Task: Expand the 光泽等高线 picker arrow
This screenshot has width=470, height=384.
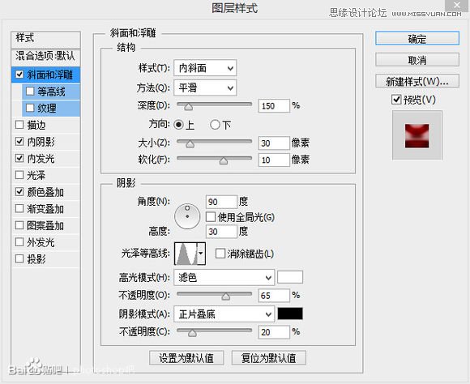Action: tap(201, 254)
